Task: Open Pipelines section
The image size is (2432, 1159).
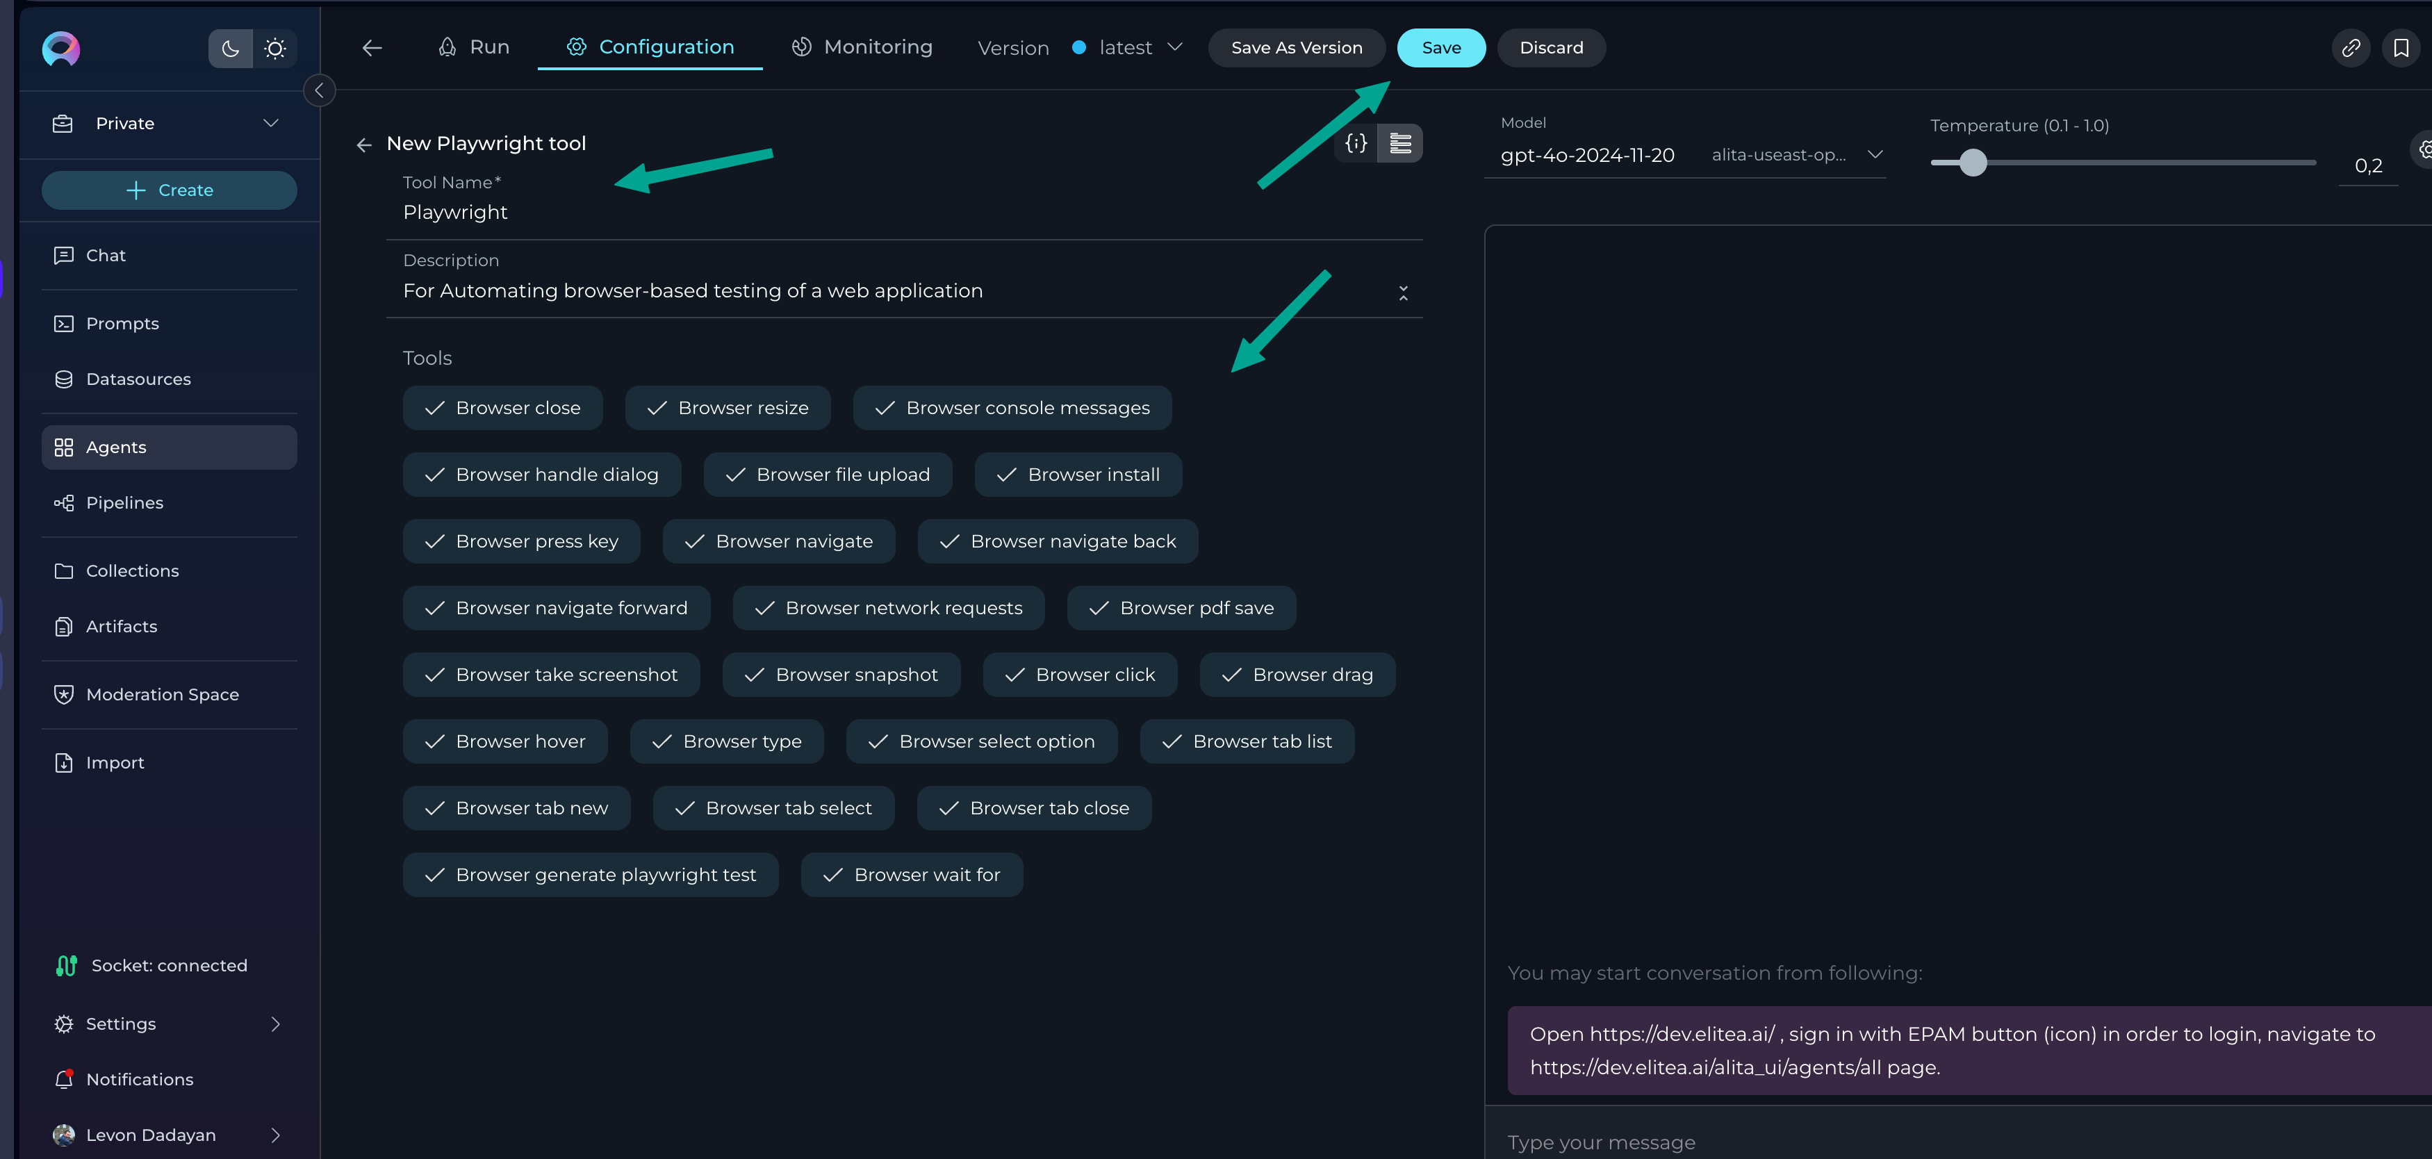Action: pyautogui.click(x=169, y=503)
